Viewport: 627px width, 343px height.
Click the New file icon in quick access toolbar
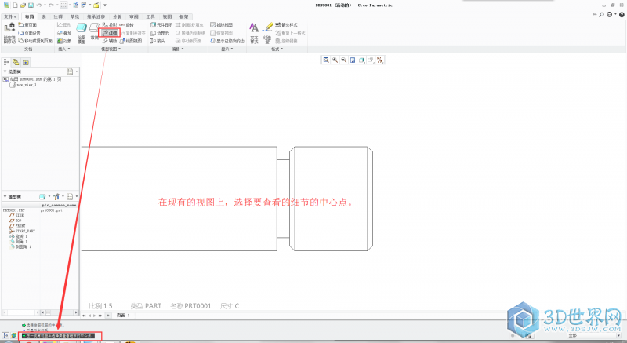[15, 5]
